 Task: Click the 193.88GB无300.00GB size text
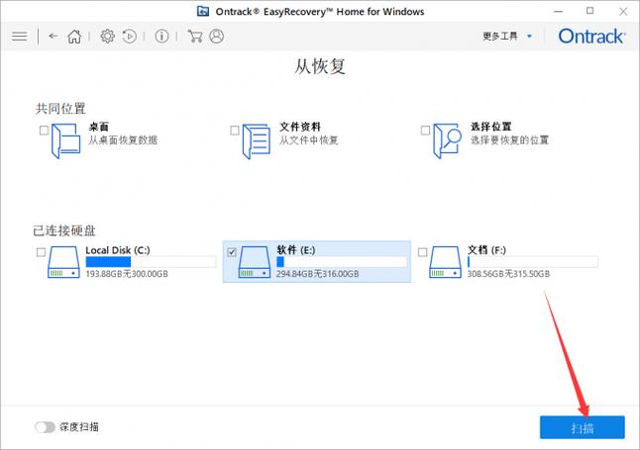(x=127, y=274)
